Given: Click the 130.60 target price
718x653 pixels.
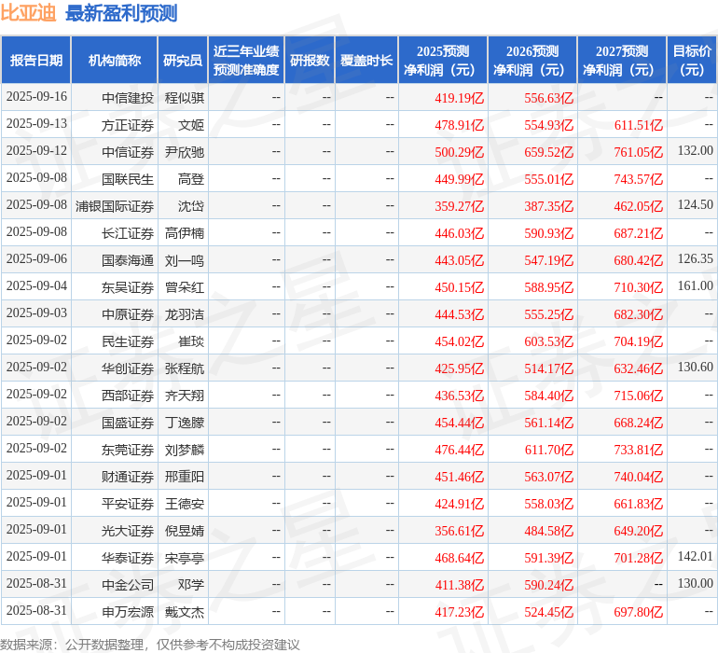Looking at the screenshot, I should [x=695, y=367].
